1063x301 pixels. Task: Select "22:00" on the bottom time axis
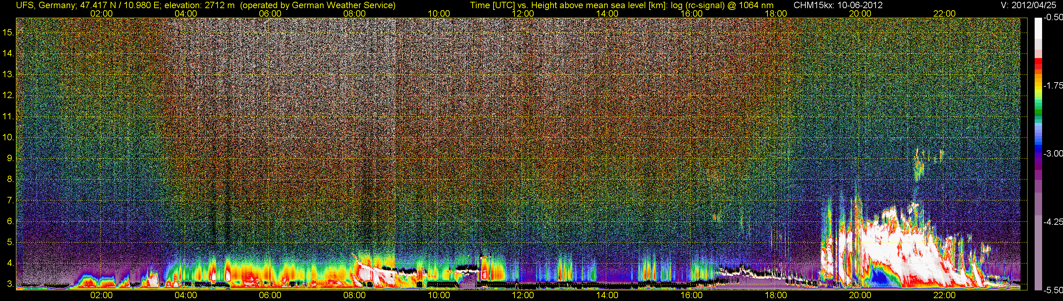[x=945, y=295]
